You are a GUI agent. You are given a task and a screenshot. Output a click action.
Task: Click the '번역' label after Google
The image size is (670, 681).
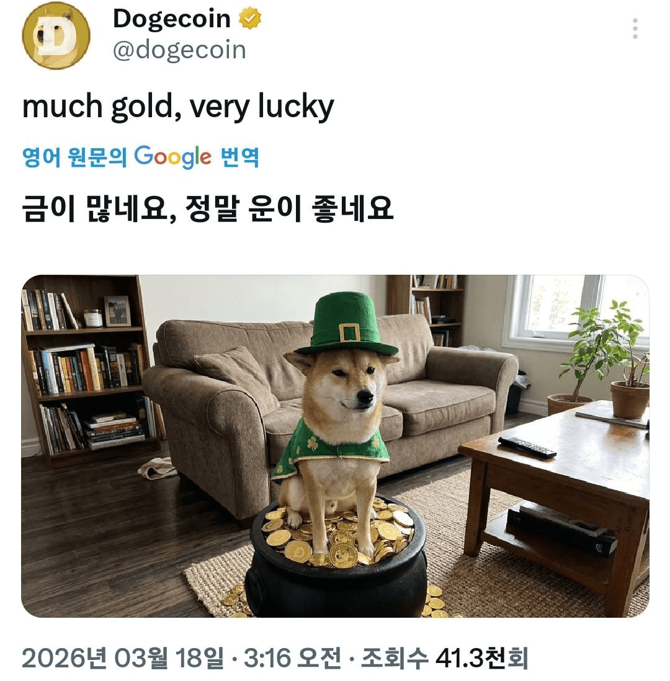[240, 157]
